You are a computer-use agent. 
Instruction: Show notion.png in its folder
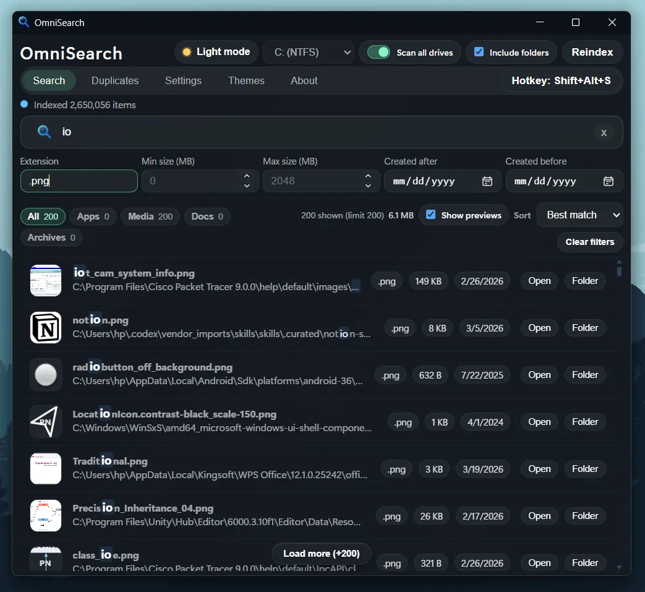[x=585, y=328]
